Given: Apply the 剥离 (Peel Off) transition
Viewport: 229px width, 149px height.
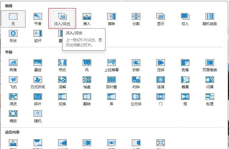Looking at the screenshot, I should 185,65.
